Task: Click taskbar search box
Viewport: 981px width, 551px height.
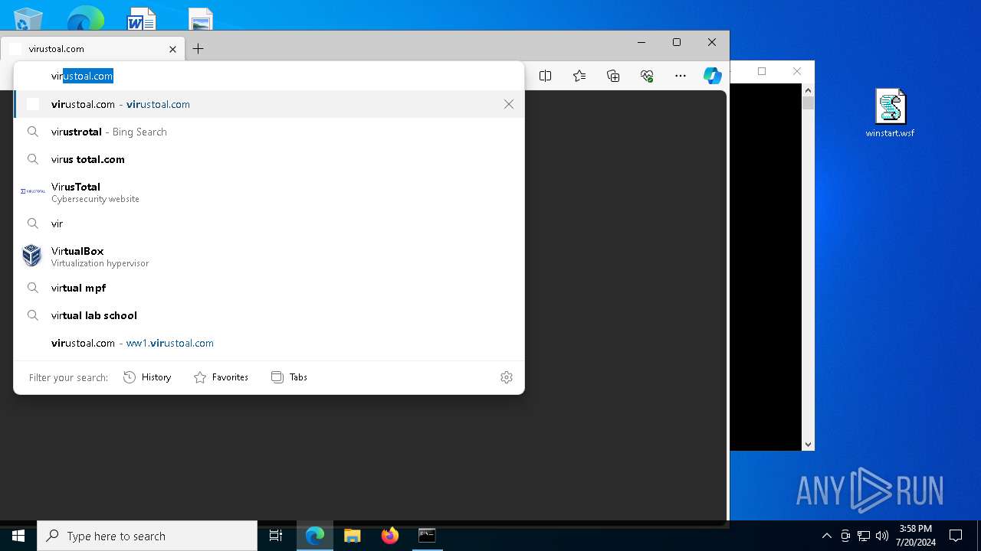Action: point(147,536)
